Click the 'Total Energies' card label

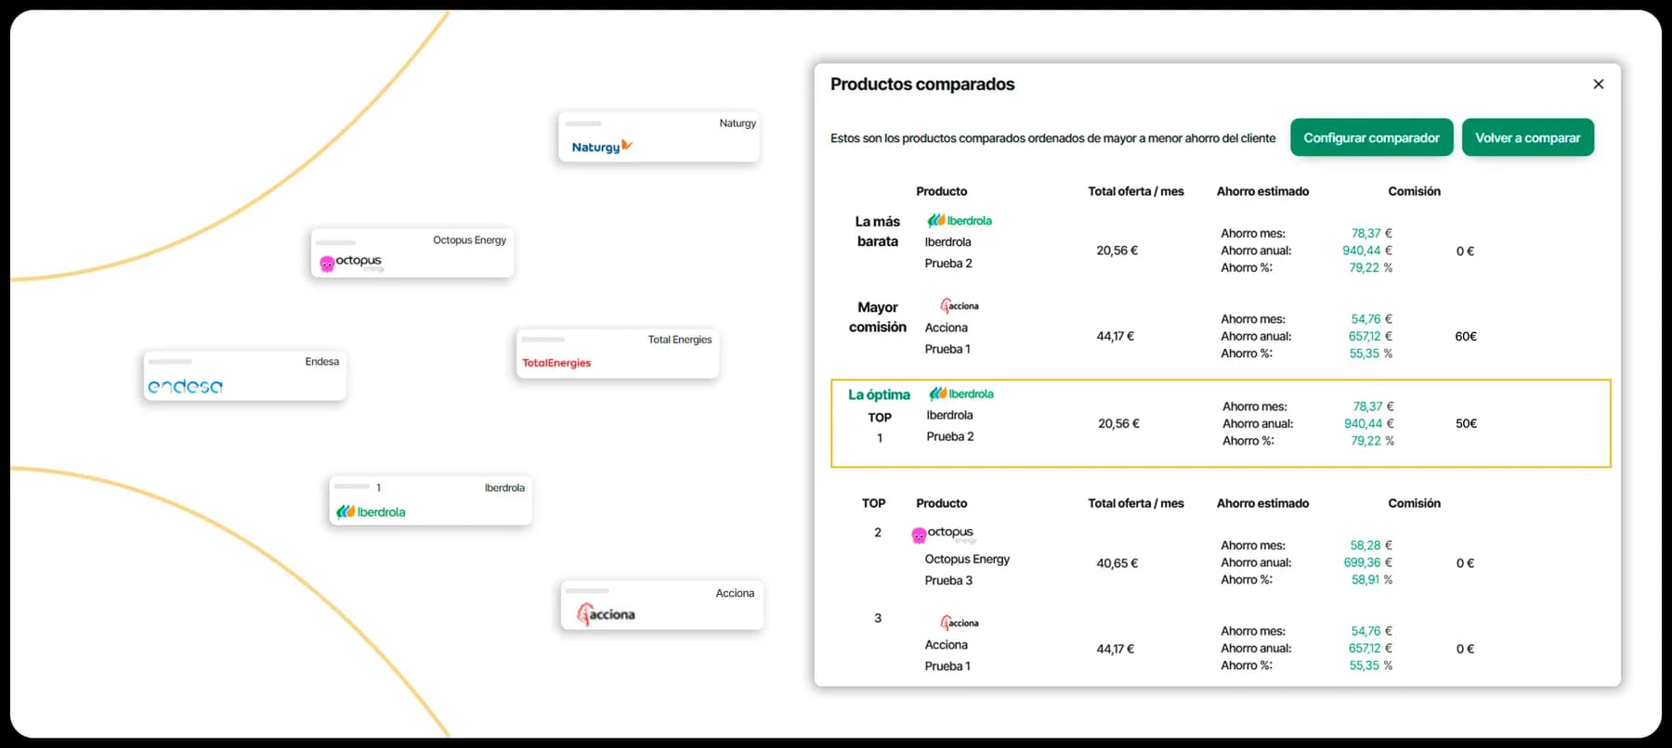click(680, 340)
